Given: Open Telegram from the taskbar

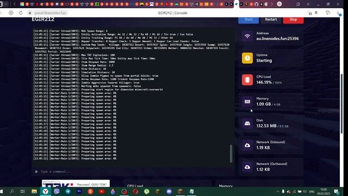Looking at the screenshot, I should point(68,191).
